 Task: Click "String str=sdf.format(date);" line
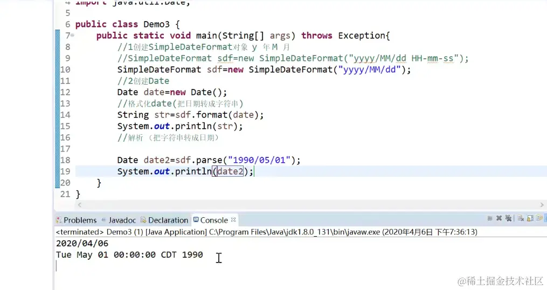pyautogui.click(x=190, y=115)
